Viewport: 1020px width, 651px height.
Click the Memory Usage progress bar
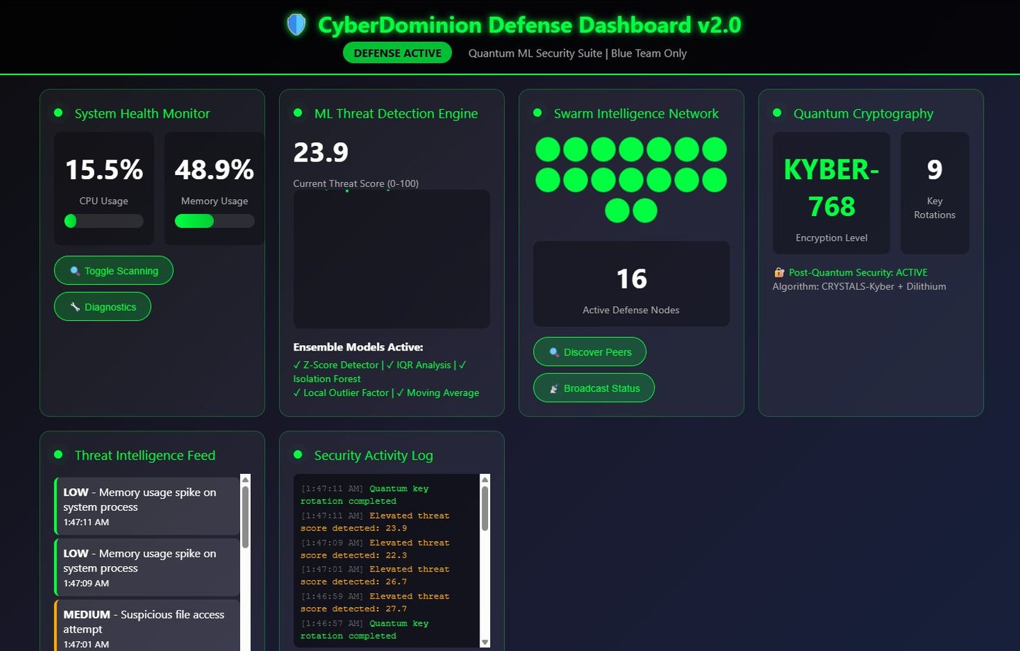pos(215,221)
